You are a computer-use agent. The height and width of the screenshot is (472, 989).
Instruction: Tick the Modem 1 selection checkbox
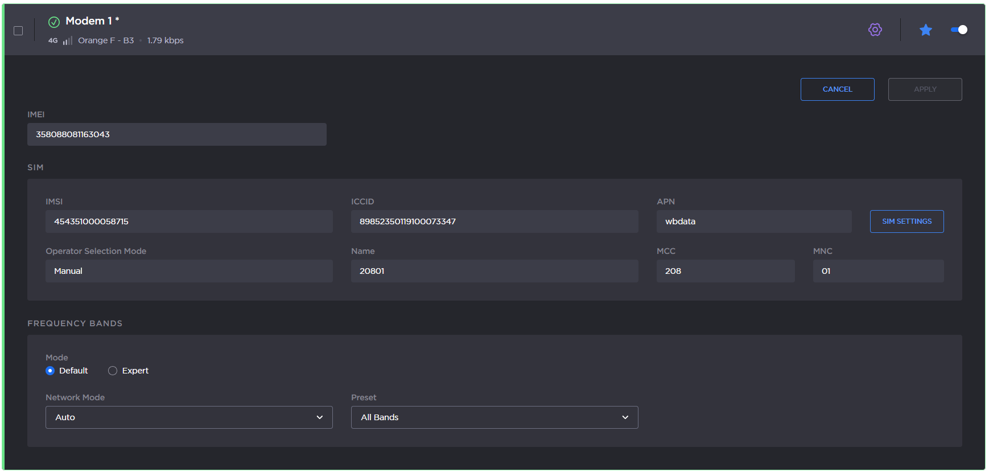tap(18, 31)
